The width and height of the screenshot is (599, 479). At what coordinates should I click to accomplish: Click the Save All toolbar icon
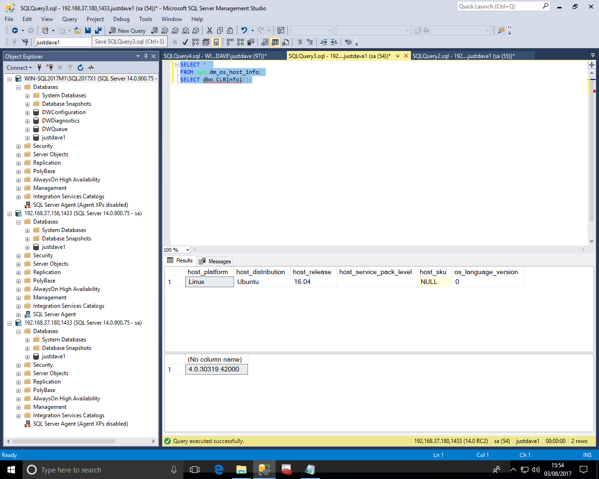coord(98,30)
